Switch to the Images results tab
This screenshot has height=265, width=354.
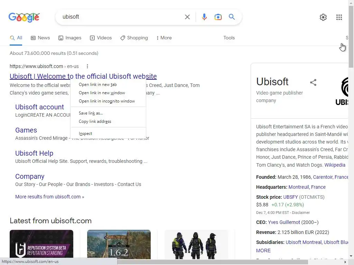click(x=70, y=38)
